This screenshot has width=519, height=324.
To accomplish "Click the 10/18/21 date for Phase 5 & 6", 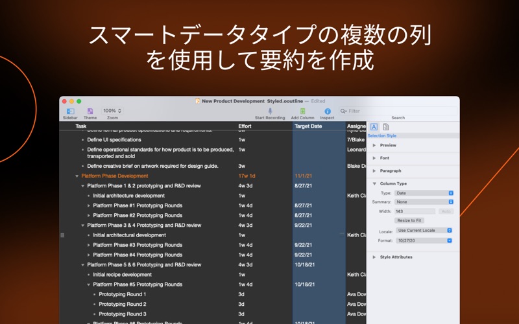I will 304,265.
